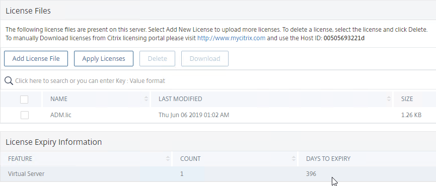Screen dimensions: 436x186
Task: Focus the license search field
Action: point(220,81)
